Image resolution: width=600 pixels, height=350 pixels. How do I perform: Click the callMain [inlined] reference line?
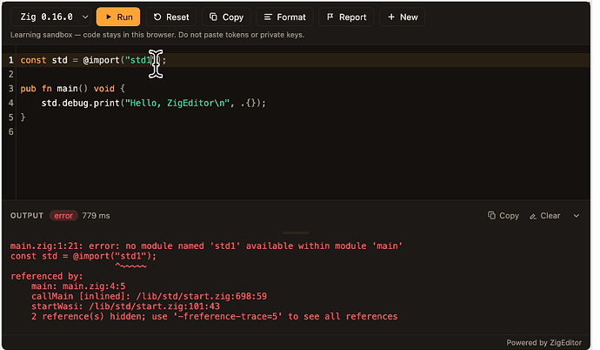tap(150, 296)
